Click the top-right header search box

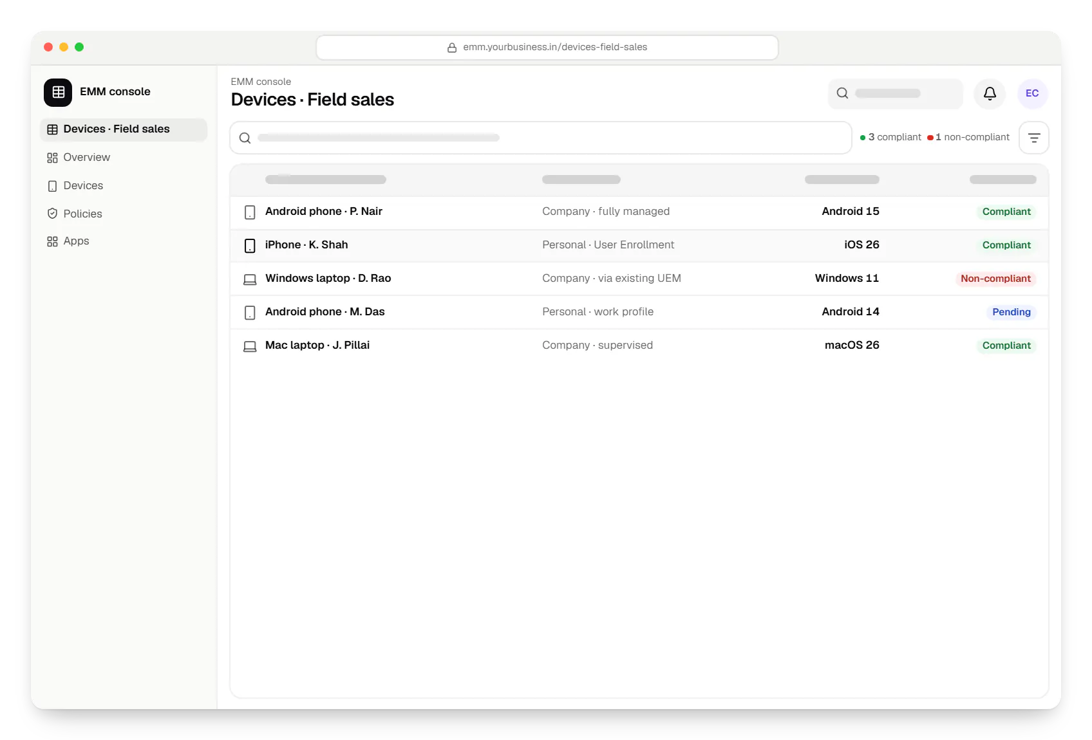pyautogui.click(x=896, y=93)
